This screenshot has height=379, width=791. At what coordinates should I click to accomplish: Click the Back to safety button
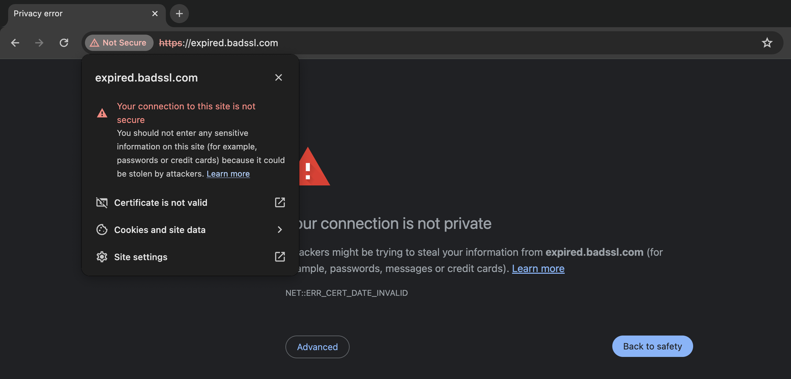pos(652,346)
